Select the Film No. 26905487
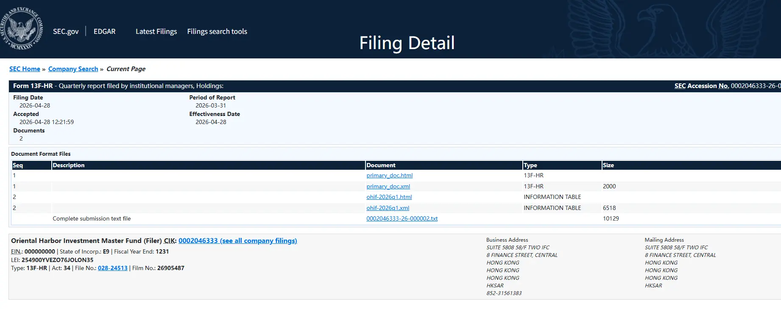Image resolution: width=781 pixels, height=309 pixels. tap(170, 268)
